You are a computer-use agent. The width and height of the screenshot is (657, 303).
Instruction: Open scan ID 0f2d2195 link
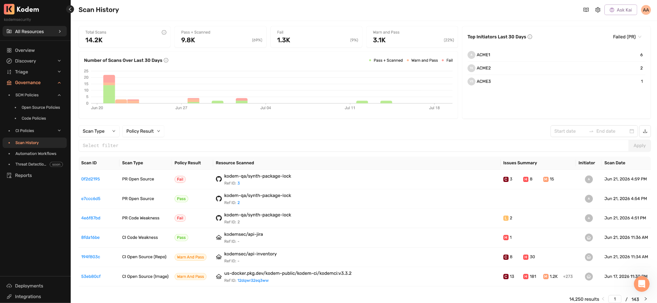[x=90, y=179]
